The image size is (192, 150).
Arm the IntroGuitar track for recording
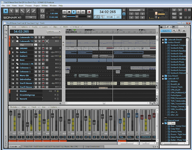(43, 79)
